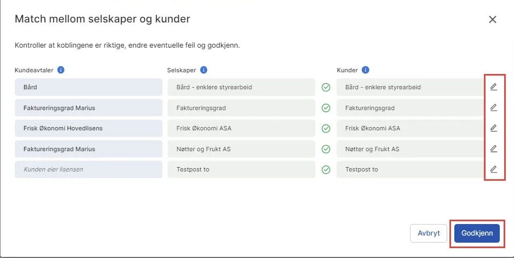Click the Testpost to customer field
Viewport: 514px width, 258px height.
point(410,169)
